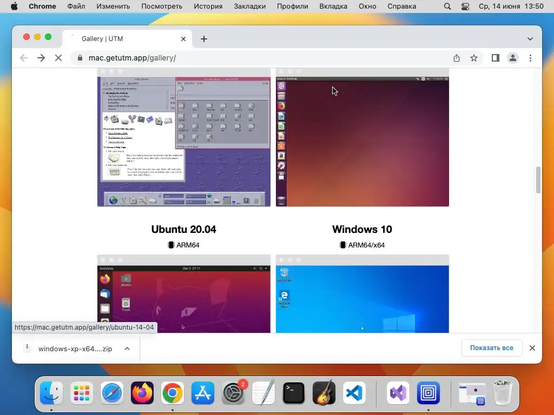
Task: Stop loading the page with the X button
Action: (58, 58)
